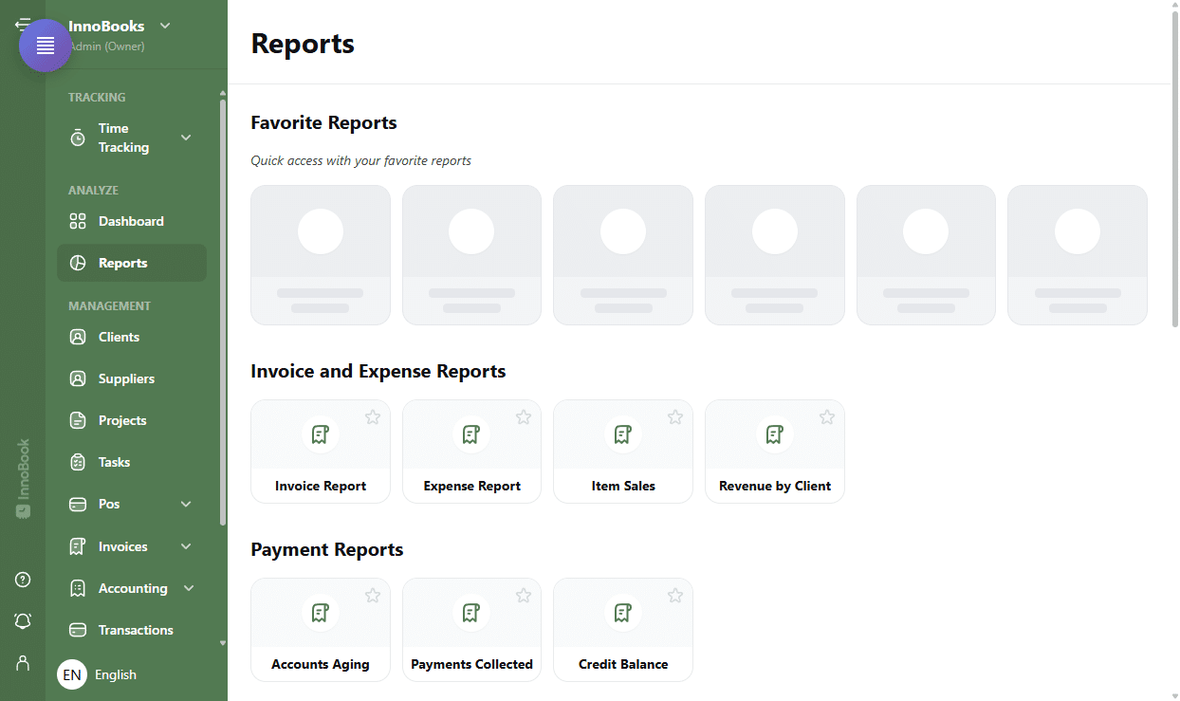Open the Invoice Report card title

(x=321, y=486)
